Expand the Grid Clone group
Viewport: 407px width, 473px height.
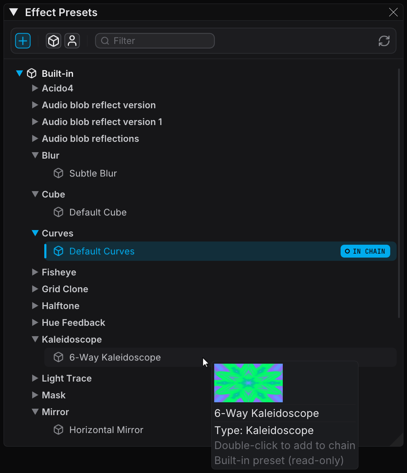[x=35, y=289]
